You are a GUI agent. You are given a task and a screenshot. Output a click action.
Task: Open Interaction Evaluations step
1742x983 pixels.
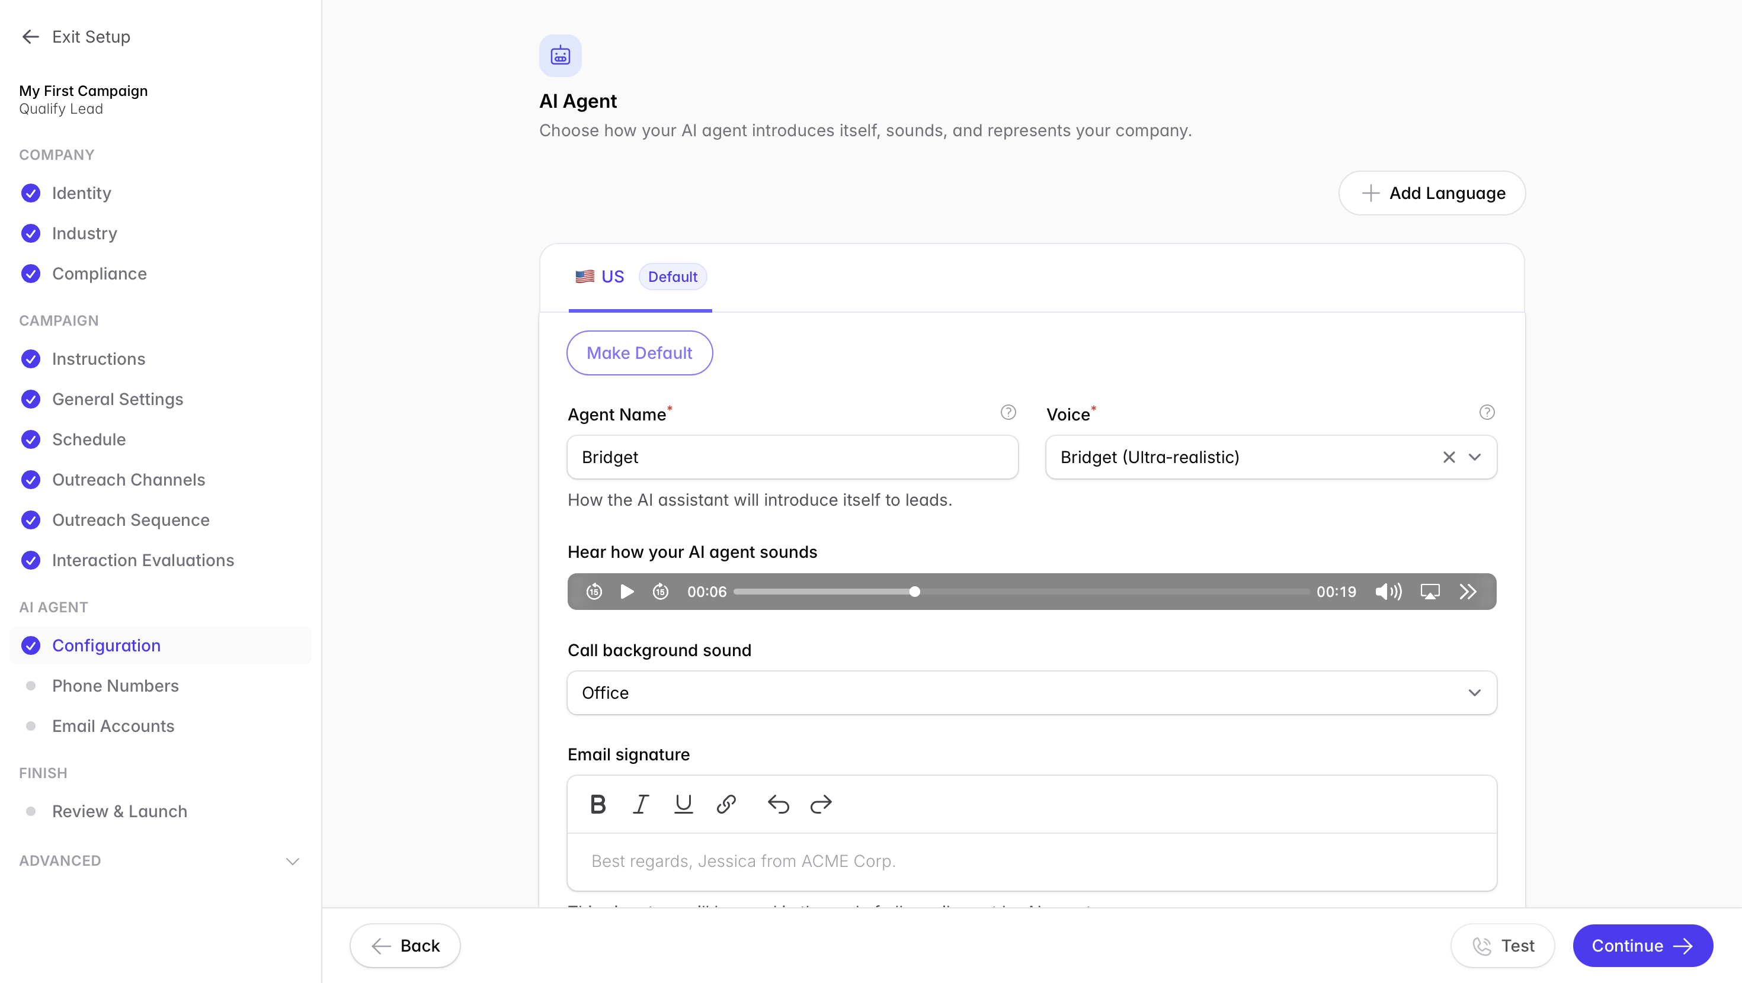pyautogui.click(x=143, y=560)
